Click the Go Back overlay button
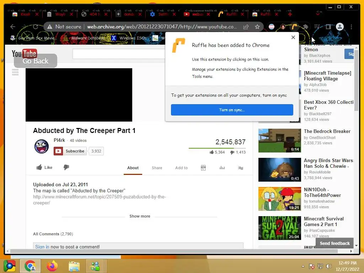This screenshot has width=364, height=273. 36,61
